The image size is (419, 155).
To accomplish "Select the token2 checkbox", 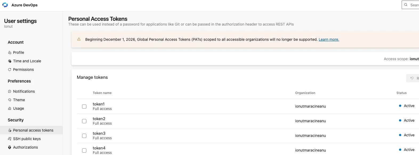I will click(x=84, y=121).
